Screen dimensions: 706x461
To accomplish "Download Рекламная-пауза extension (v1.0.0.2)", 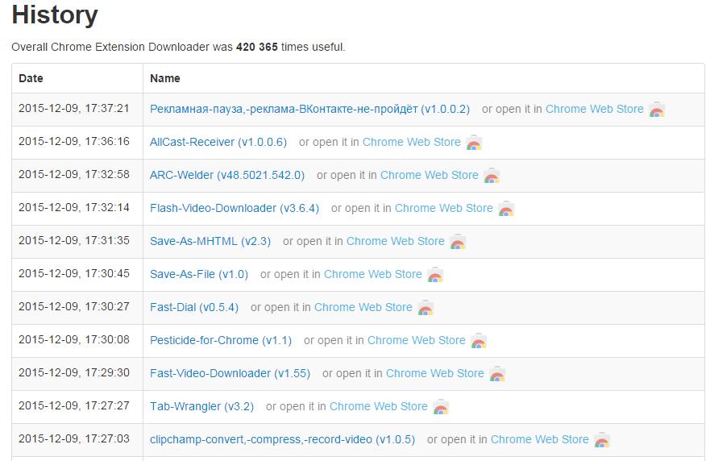I will [309, 109].
